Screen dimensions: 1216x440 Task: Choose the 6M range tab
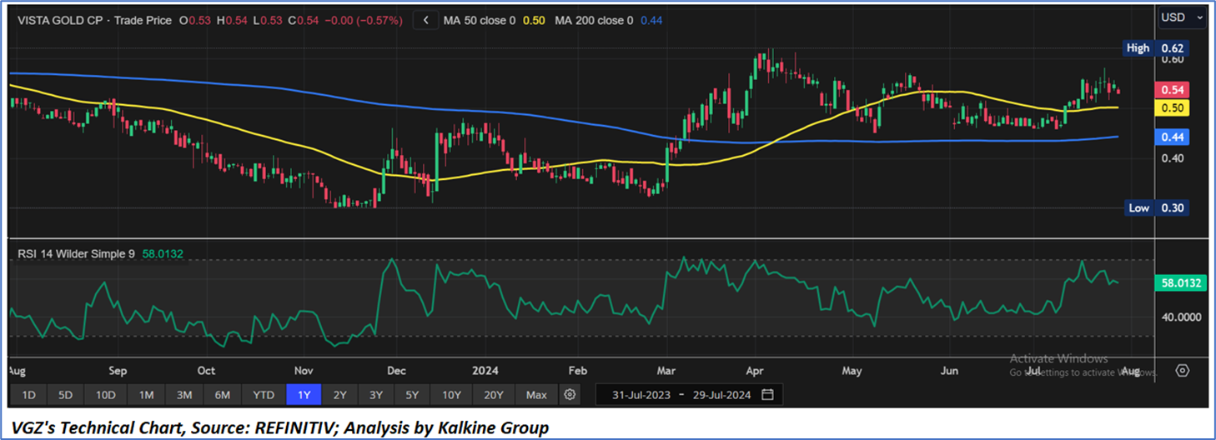point(223,394)
